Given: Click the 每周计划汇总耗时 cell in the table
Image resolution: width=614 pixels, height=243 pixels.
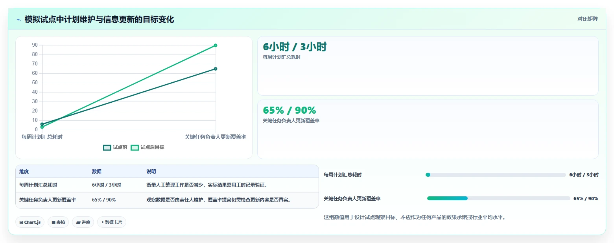Looking at the screenshot, I should tap(38, 185).
